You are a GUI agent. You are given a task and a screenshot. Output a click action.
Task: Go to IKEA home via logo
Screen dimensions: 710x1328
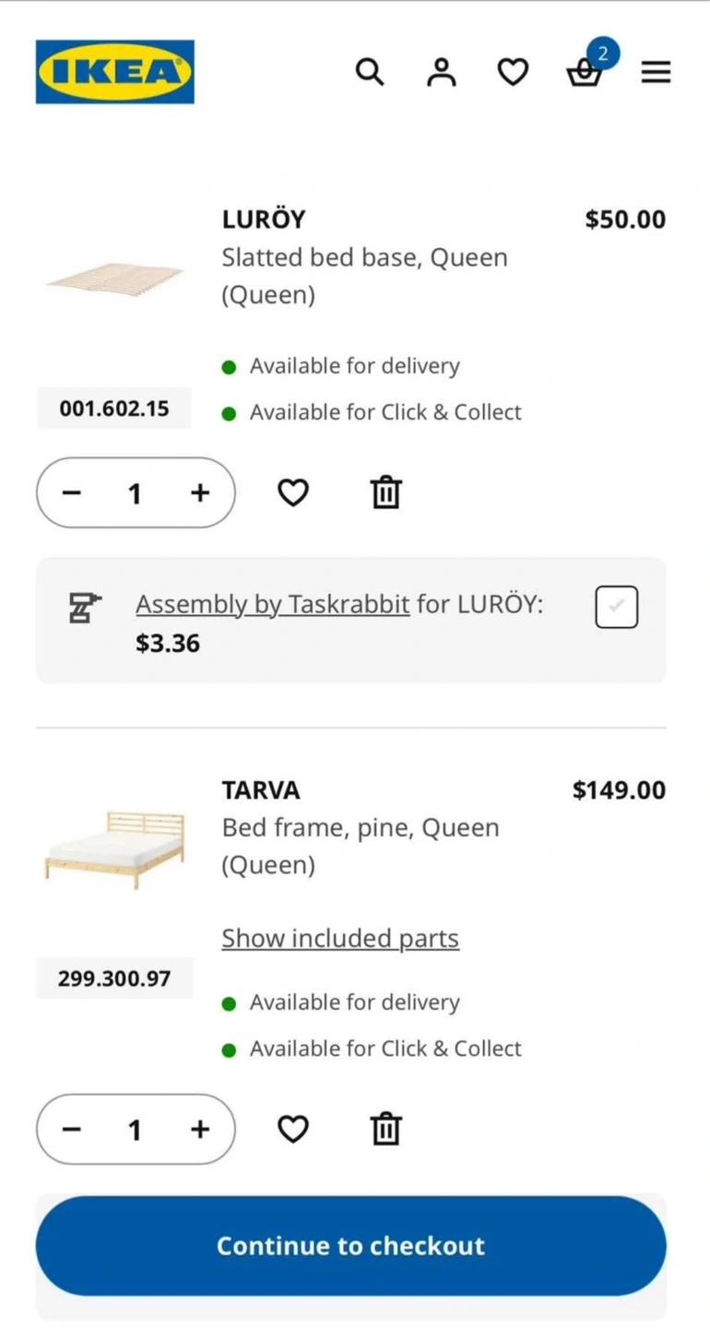[115, 72]
